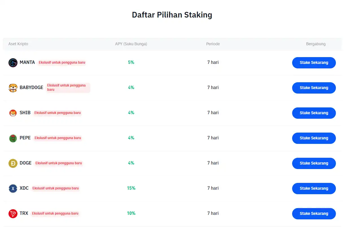Click the SHIB Shiba Inu icon
This screenshot has width=350, height=227.
(13, 113)
